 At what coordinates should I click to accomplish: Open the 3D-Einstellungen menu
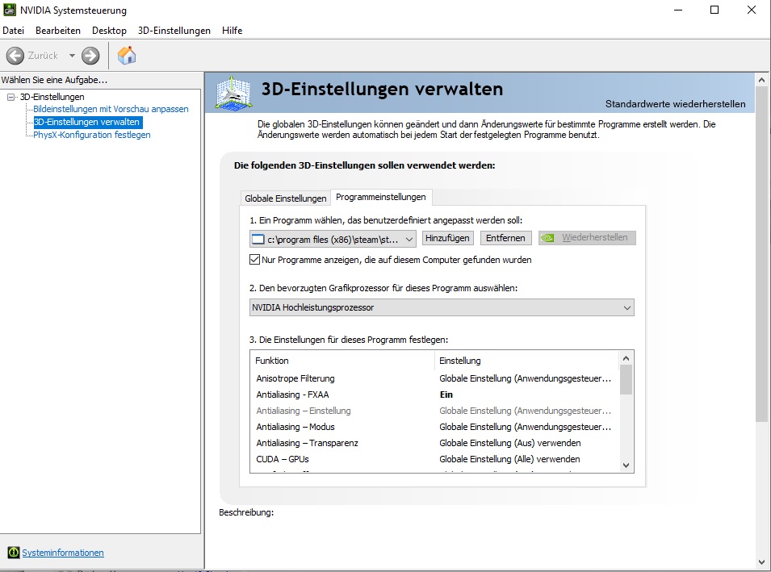pyautogui.click(x=174, y=31)
